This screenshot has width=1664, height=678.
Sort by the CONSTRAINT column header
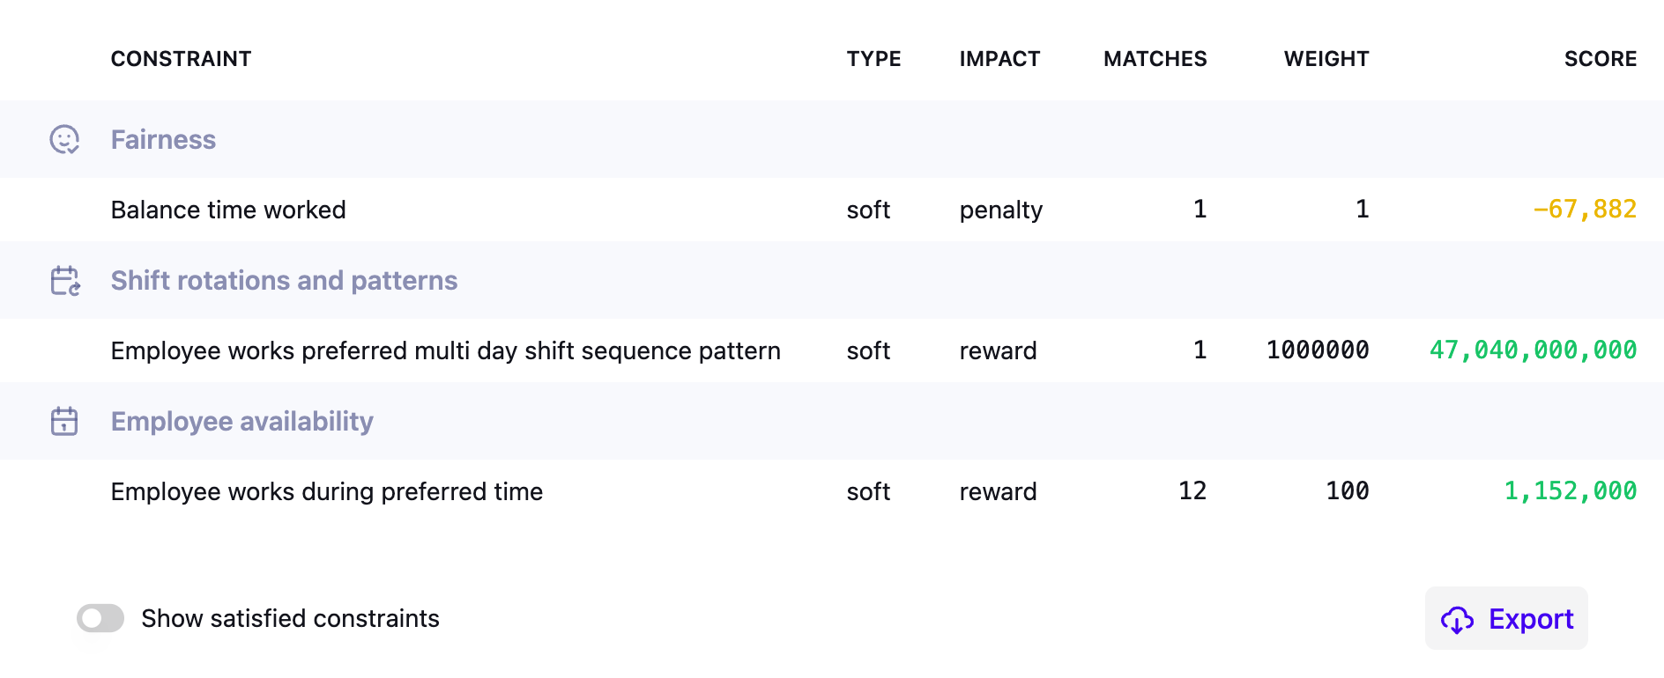tap(181, 59)
